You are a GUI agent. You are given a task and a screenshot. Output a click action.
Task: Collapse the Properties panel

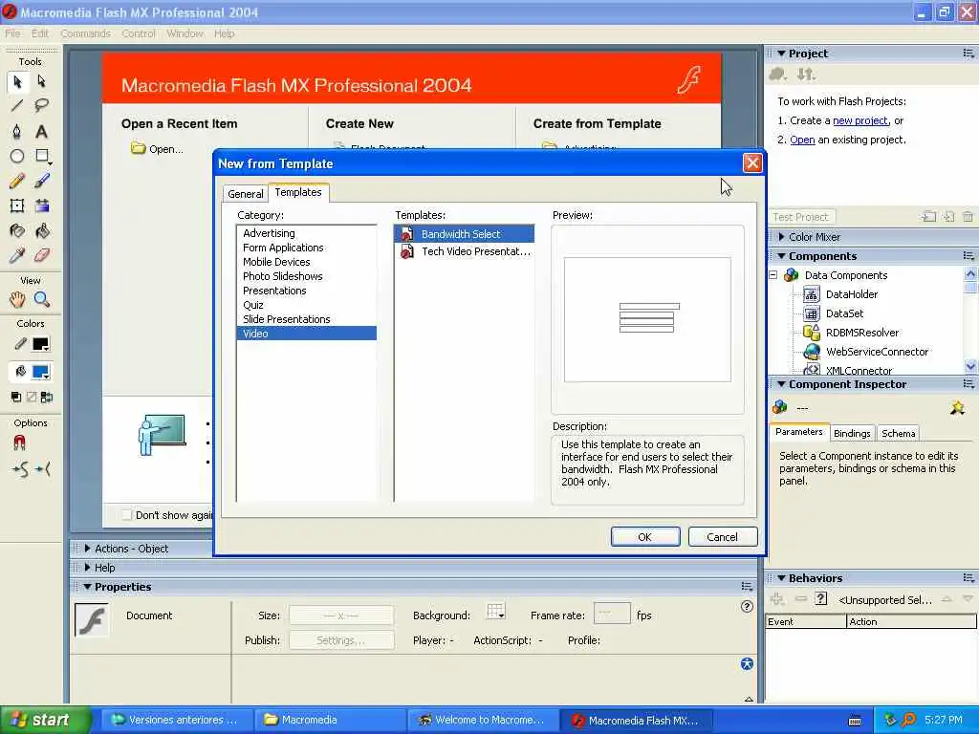coord(87,587)
